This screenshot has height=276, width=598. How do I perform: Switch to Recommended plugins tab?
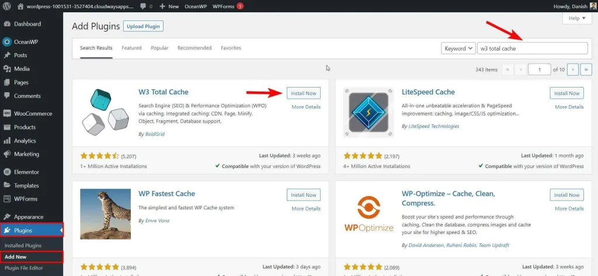coord(194,48)
